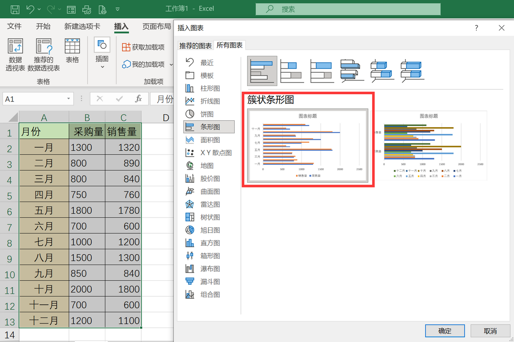Choose the 3-D stacked bar subtype icon

click(x=382, y=71)
